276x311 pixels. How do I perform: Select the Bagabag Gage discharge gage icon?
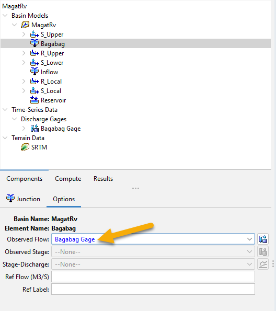click(34, 129)
